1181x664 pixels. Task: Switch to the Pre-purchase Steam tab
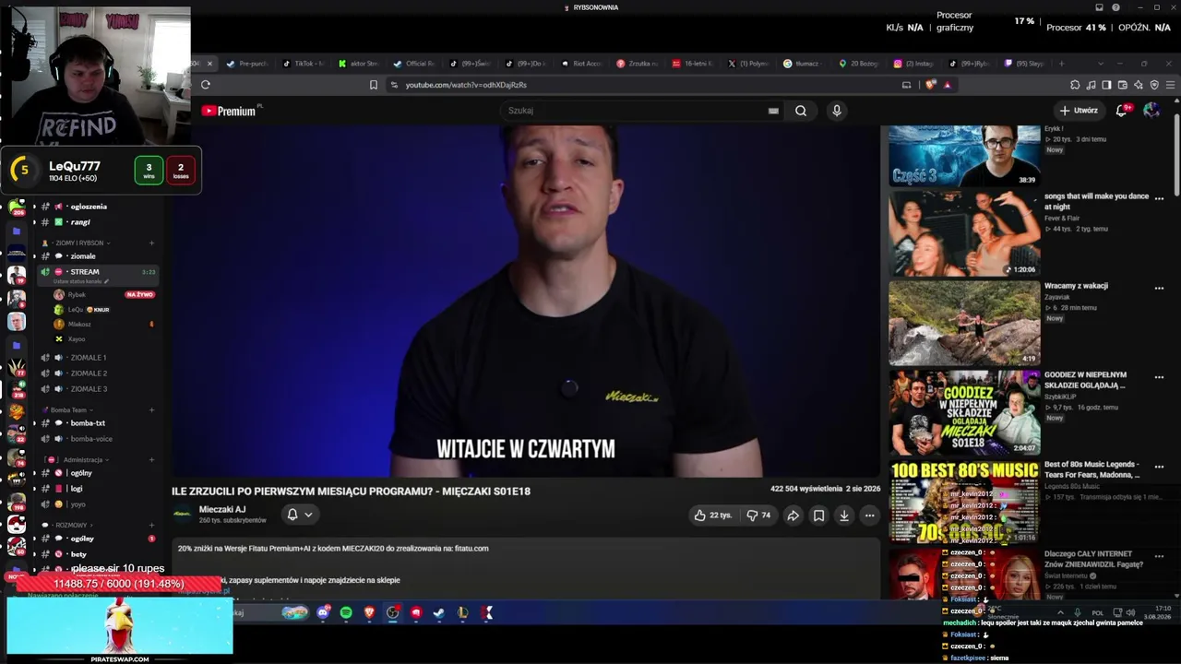(247, 64)
